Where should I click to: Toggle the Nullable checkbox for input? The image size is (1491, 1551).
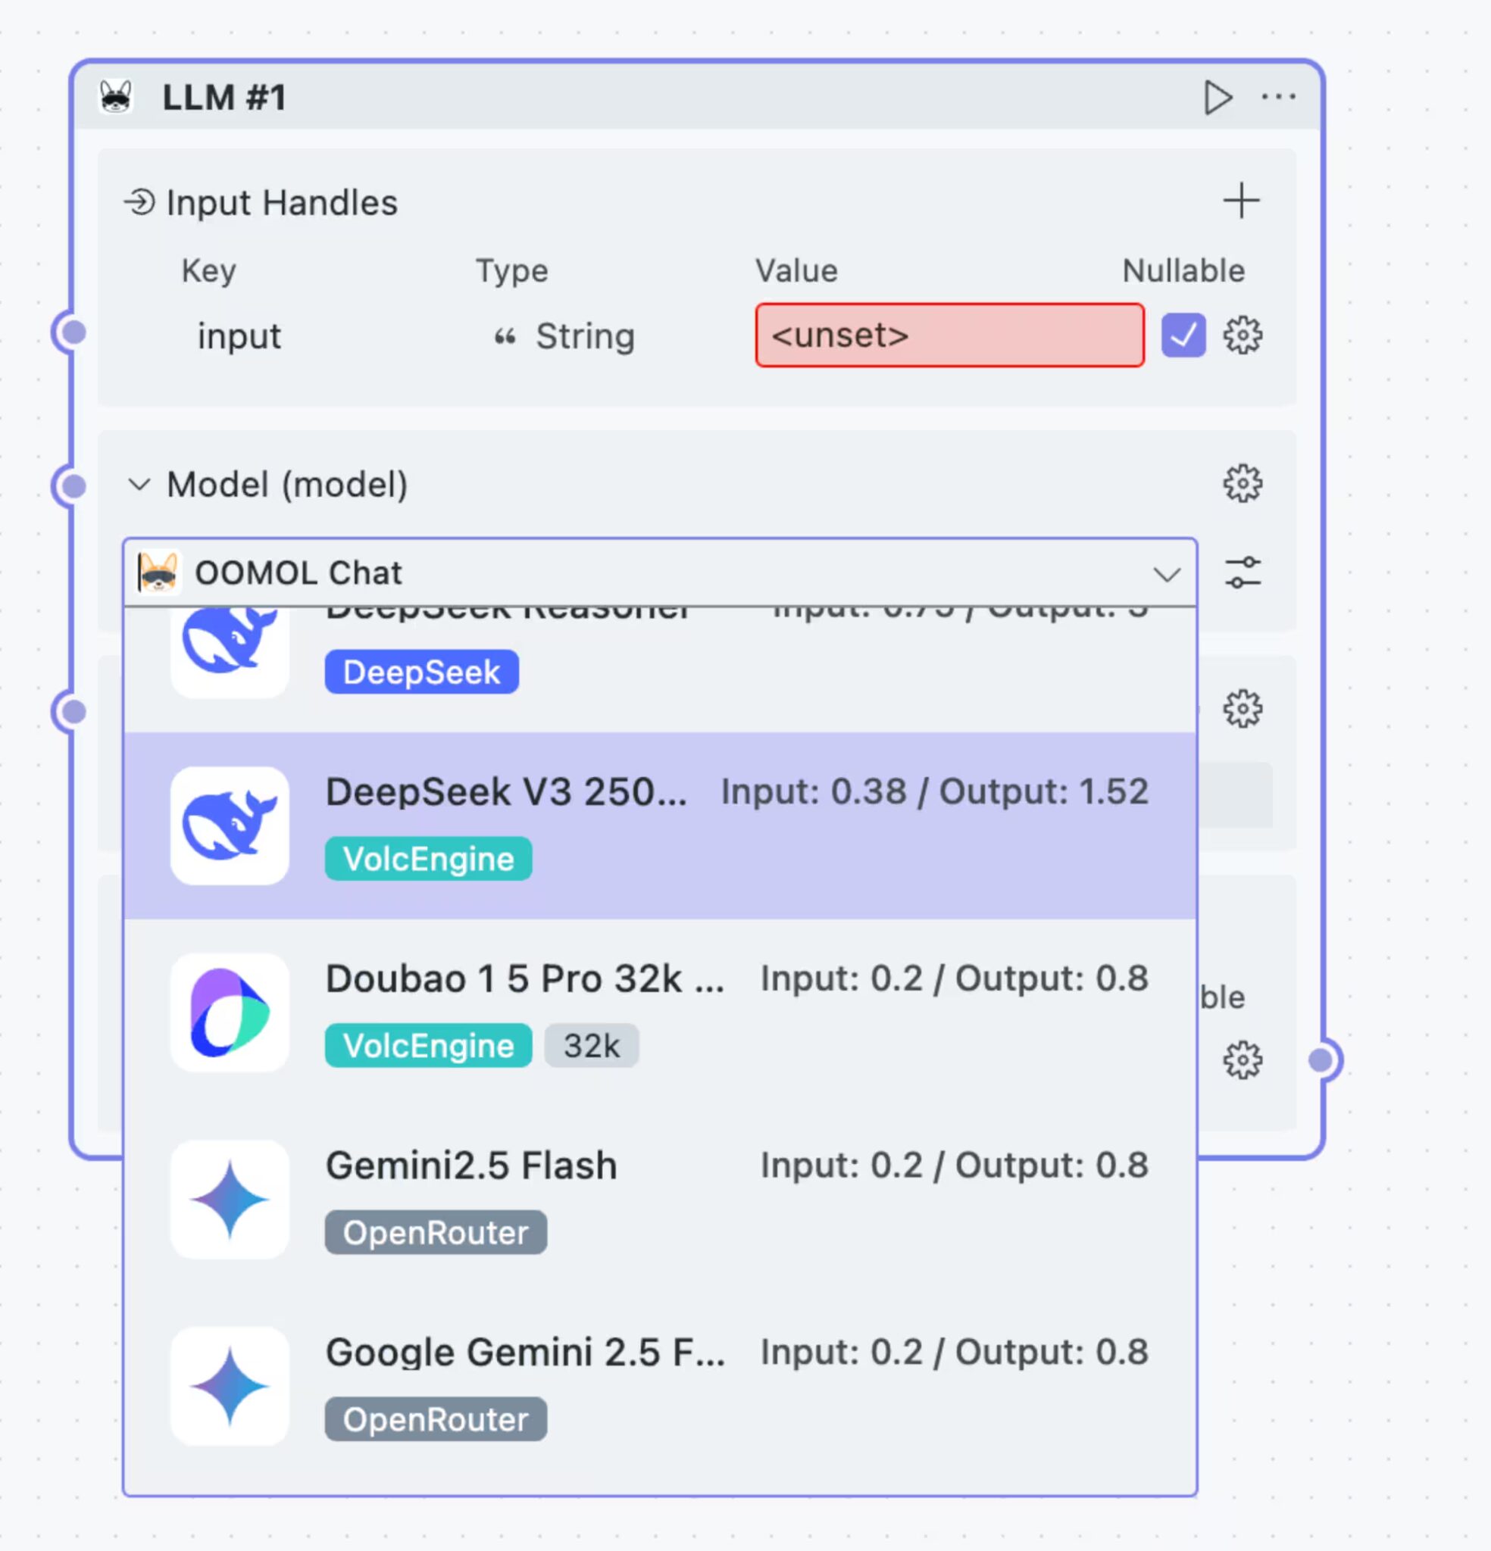[x=1183, y=335]
